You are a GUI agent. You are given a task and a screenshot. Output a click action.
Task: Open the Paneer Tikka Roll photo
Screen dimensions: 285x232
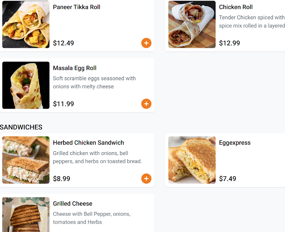[26, 24]
